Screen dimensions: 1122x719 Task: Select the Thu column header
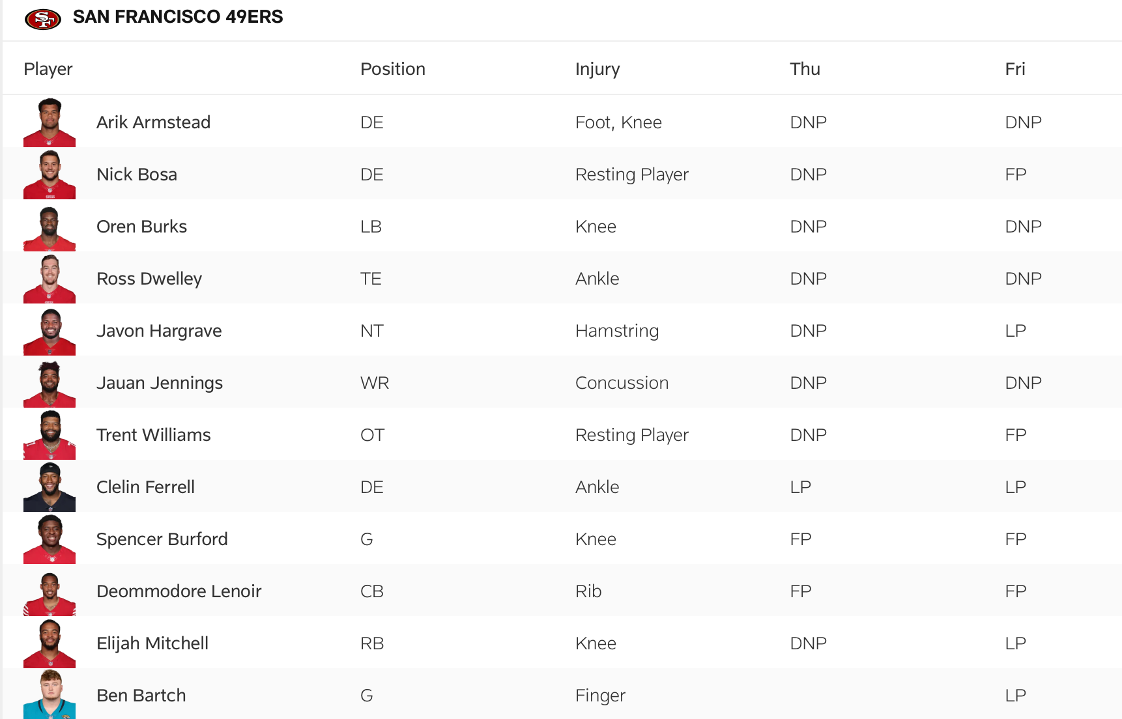(805, 68)
